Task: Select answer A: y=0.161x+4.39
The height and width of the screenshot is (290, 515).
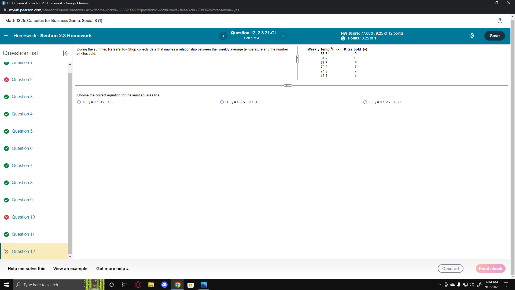Action: pos(79,102)
